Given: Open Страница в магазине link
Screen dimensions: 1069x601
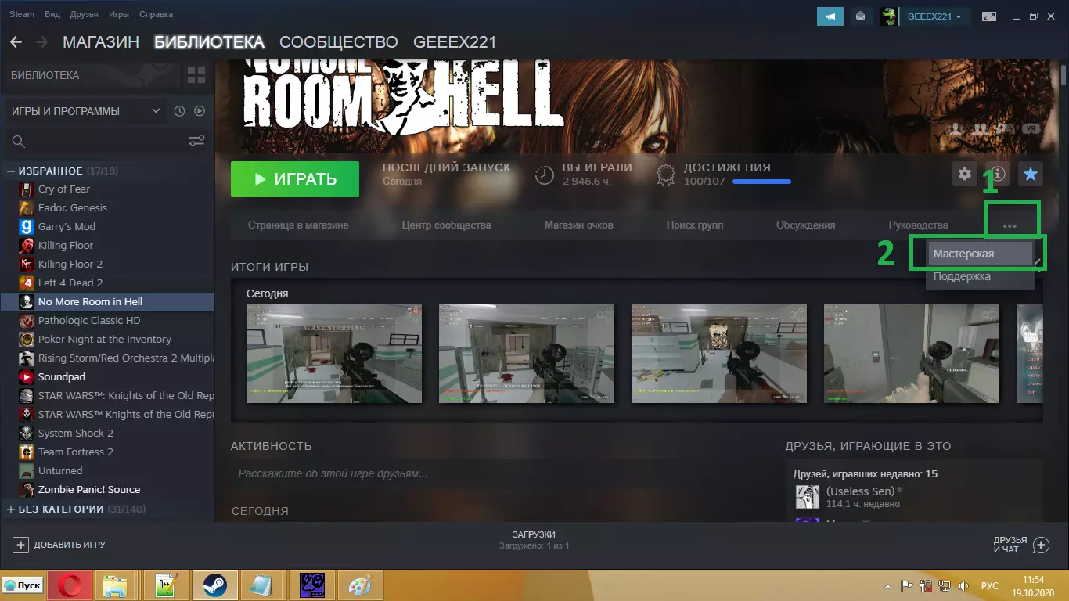Looking at the screenshot, I should pyautogui.click(x=298, y=225).
